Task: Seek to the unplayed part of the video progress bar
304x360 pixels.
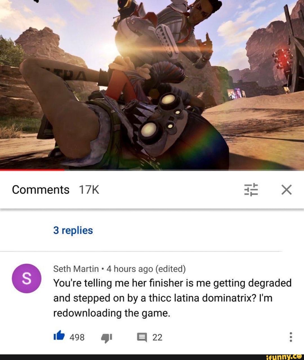Action: click(184, 170)
